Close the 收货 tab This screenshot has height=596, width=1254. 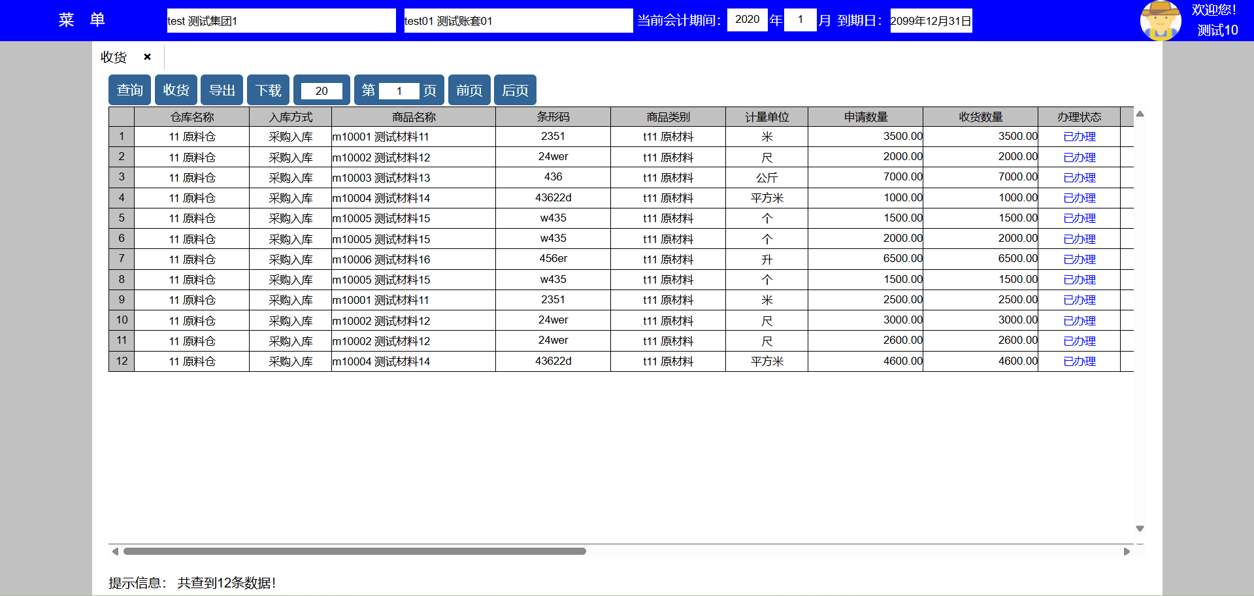click(148, 57)
